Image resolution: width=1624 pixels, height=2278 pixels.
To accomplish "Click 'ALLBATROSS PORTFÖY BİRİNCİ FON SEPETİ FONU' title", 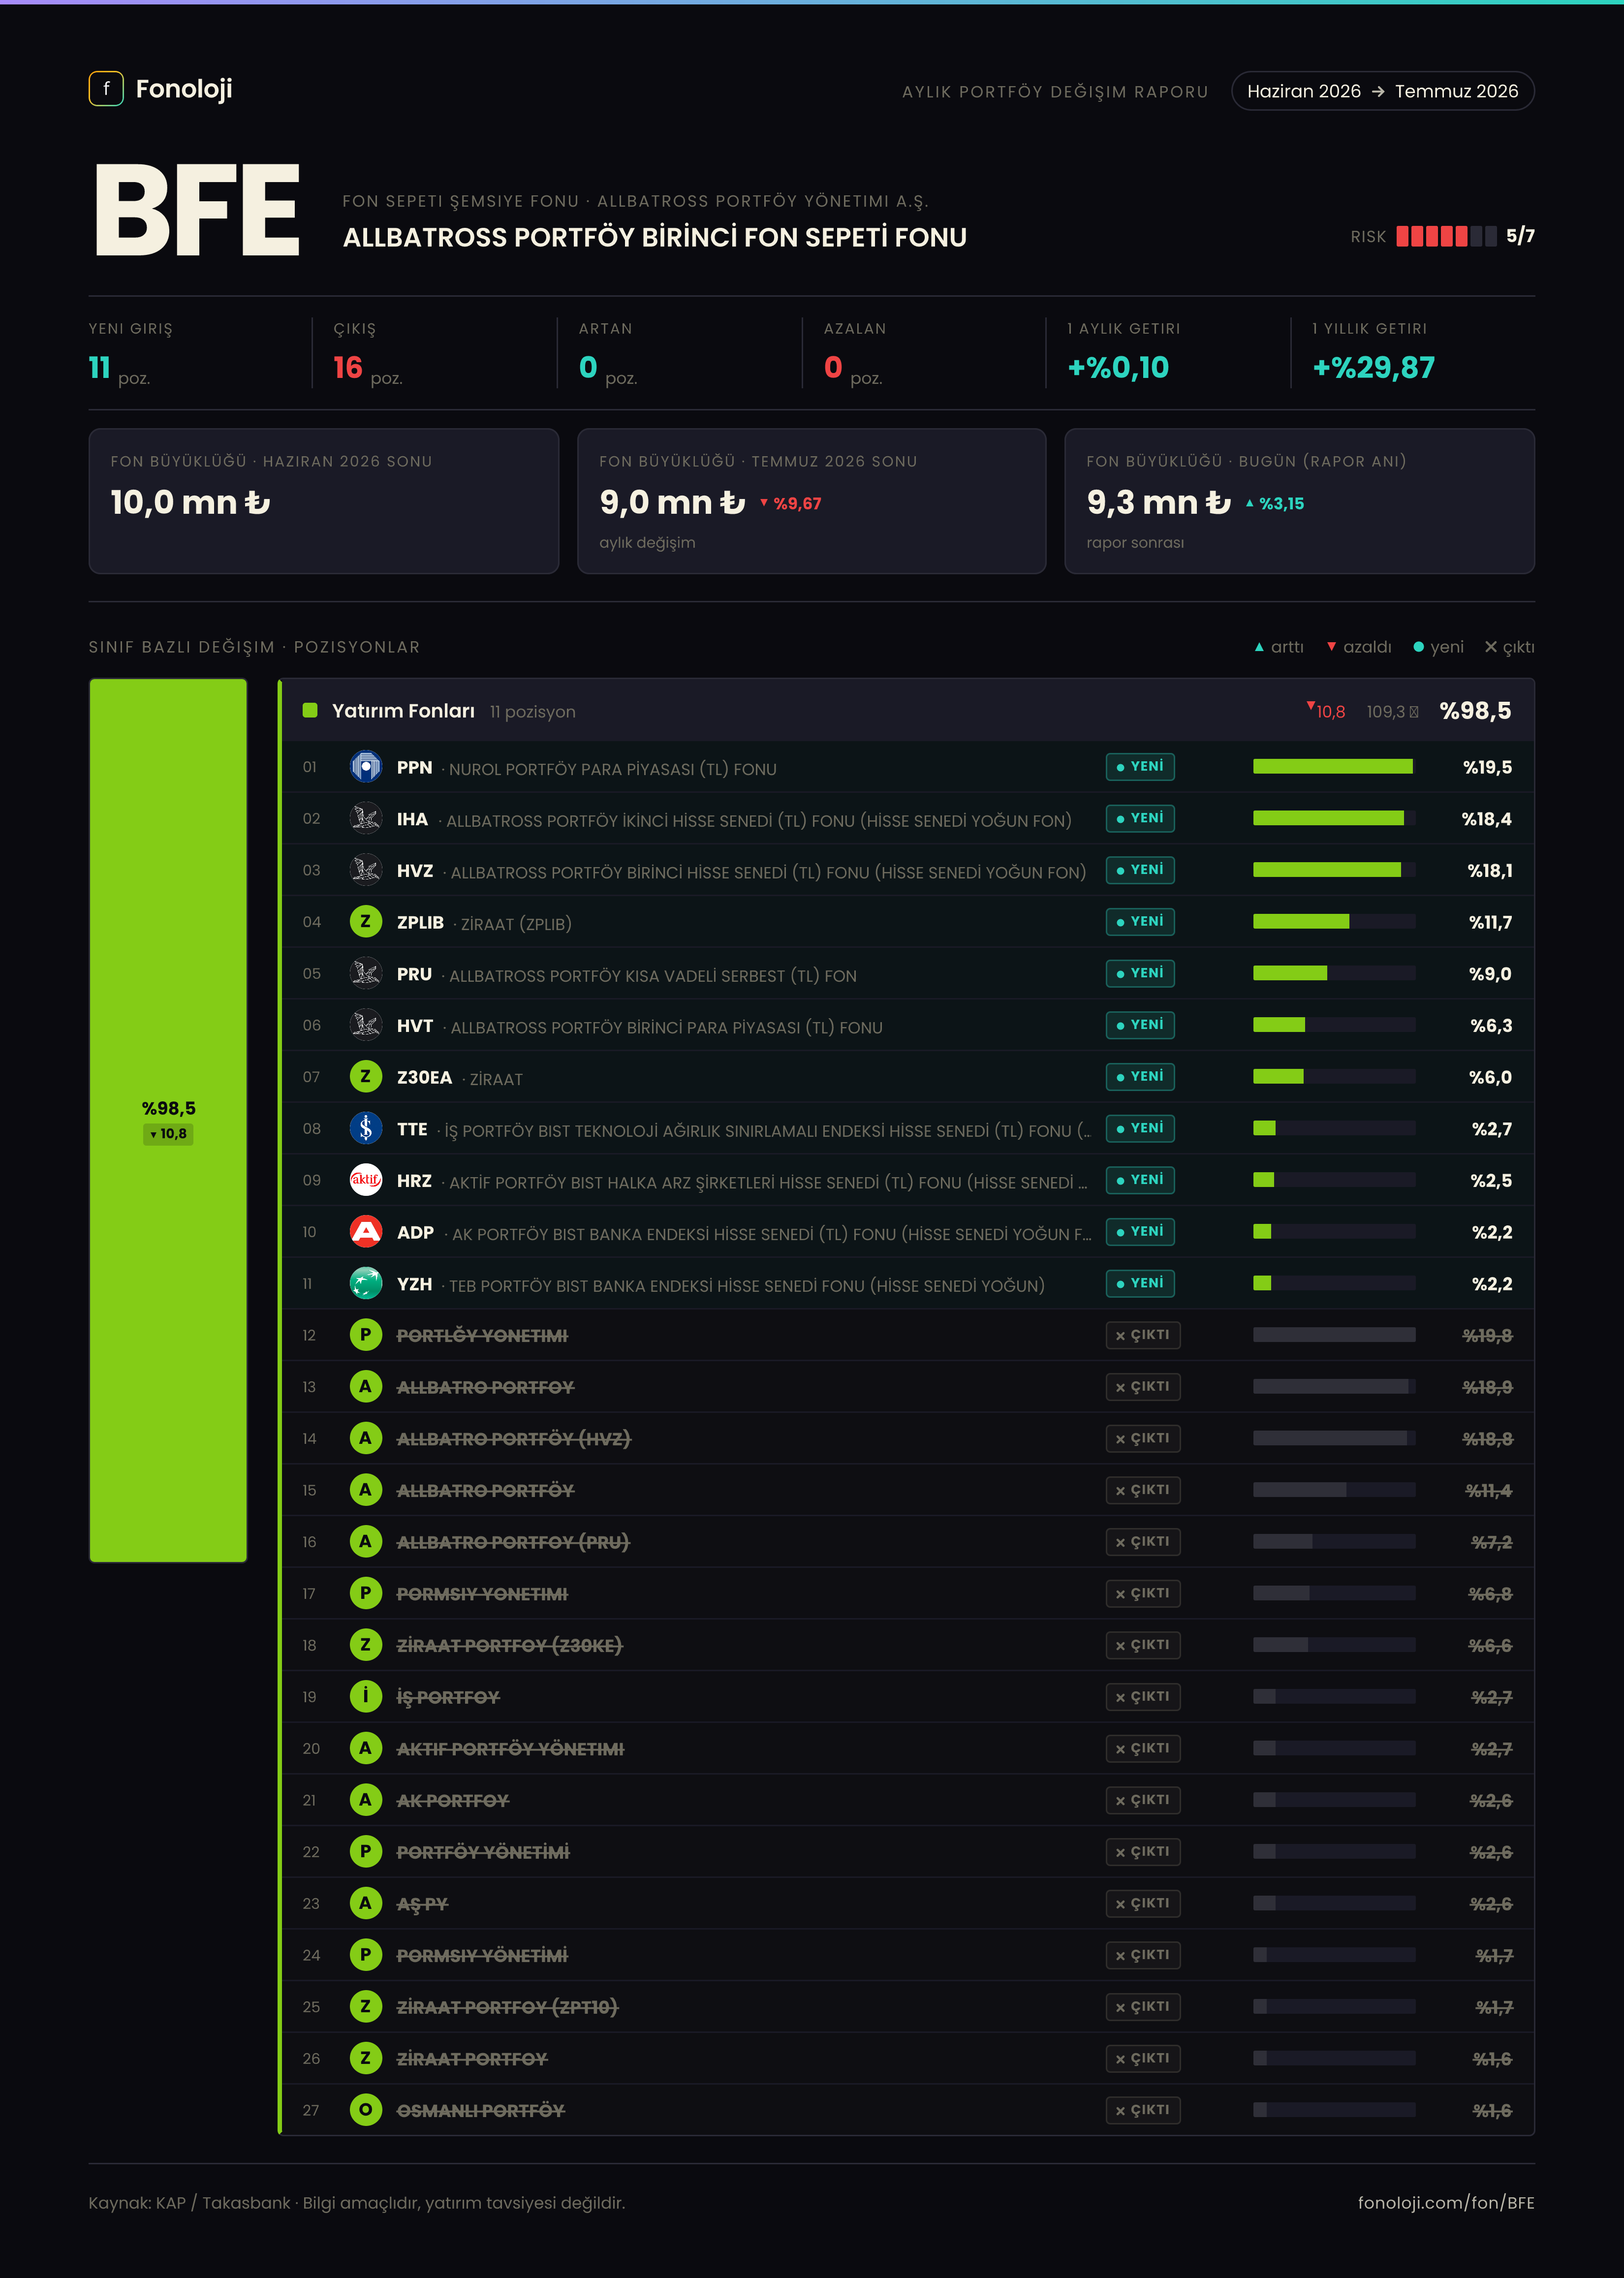I will (655, 238).
